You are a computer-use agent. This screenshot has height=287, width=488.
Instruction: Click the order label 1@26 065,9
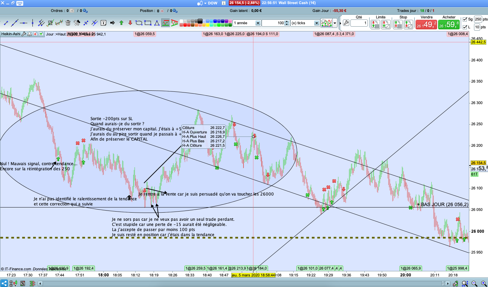[x=411, y=268]
